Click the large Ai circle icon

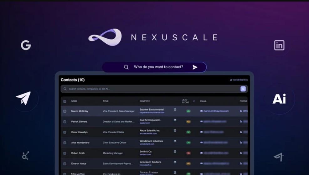(279, 99)
